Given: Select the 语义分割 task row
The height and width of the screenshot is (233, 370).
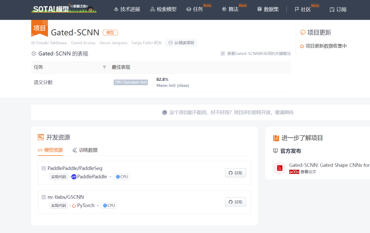Looking at the screenshot, I should coord(161,82).
